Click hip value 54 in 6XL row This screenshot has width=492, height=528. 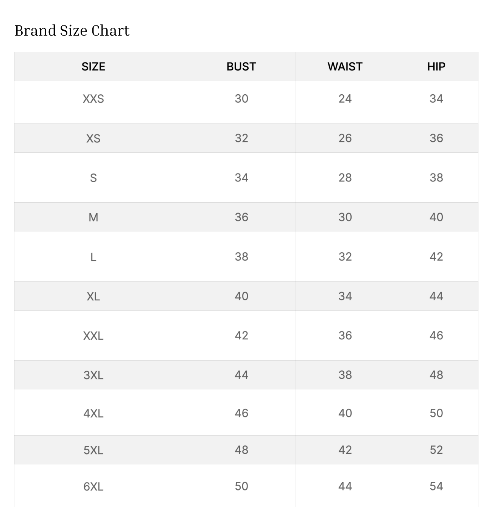[x=436, y=486]
